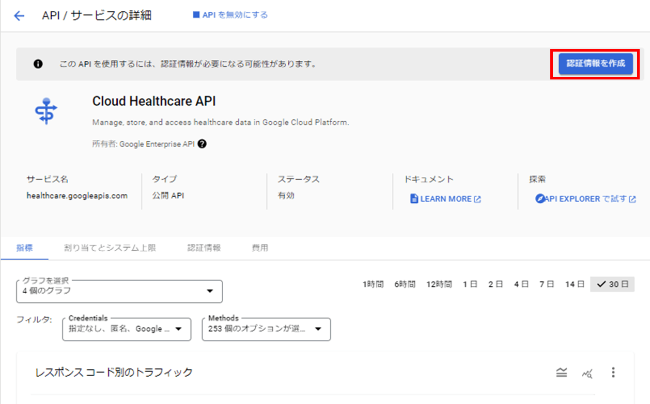This screenshot has height=404, width=650.
Task: Open the 費用 tab
Action: (x=260, y=248)
